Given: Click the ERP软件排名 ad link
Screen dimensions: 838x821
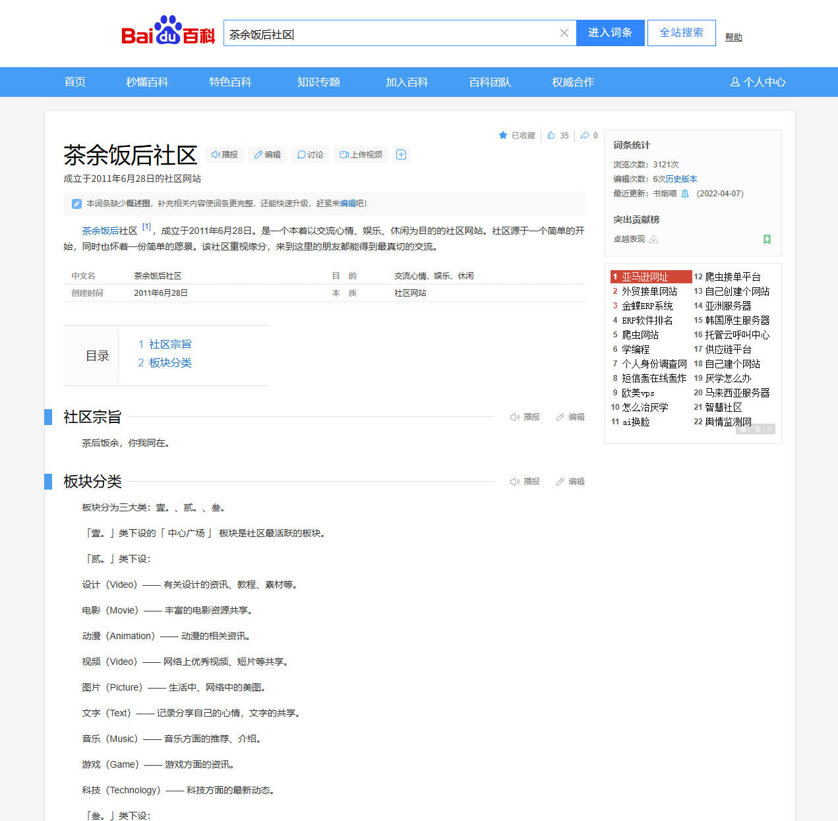Looking at the screenshot, I should click(x=647, y=320).
